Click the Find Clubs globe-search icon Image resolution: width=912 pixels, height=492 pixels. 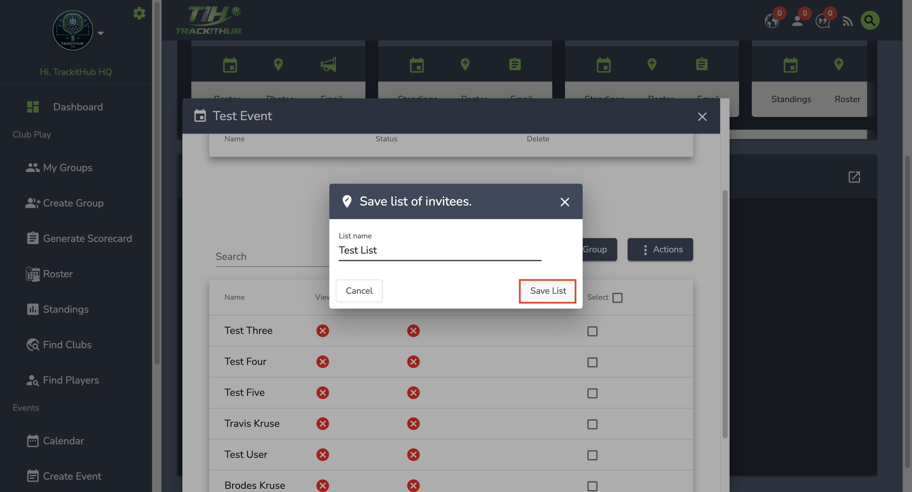coord(33,345)
